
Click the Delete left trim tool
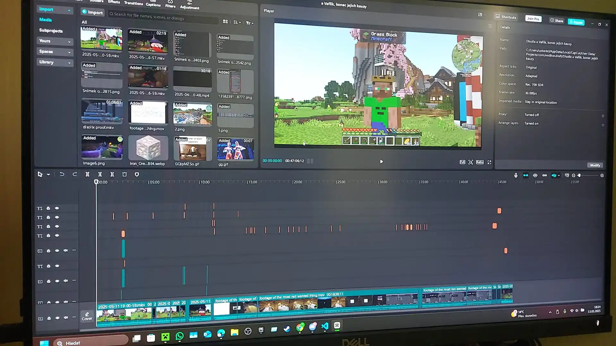pyautogui.click(x=100, y=174)
